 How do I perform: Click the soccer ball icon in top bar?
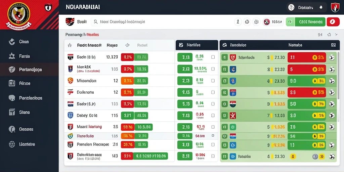(292, 7)
